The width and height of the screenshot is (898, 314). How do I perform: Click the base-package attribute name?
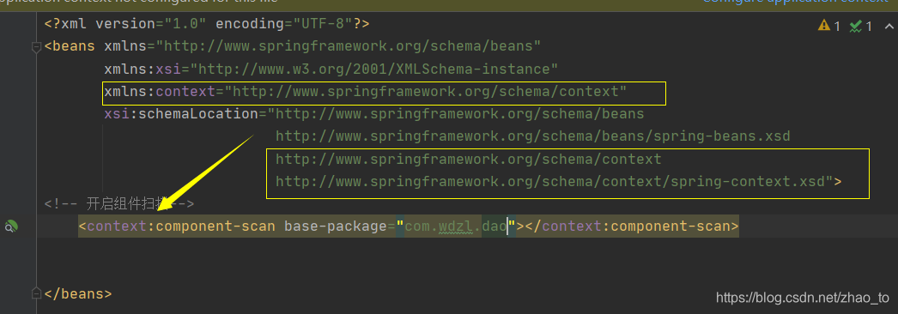point(336,226)
